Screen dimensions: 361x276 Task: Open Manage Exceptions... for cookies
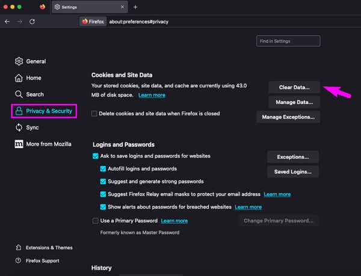288,117
